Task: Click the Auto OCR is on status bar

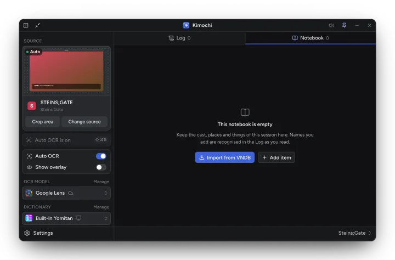Action: 66,140
